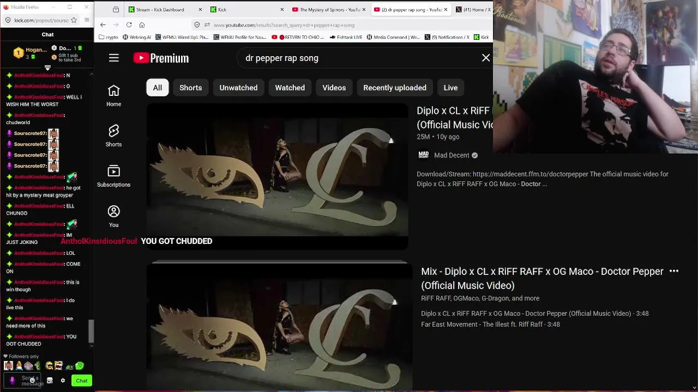Open the You section in sidebar
This screenshot has width=698, height=392.
pyautogui.click(x=114, y=217)
